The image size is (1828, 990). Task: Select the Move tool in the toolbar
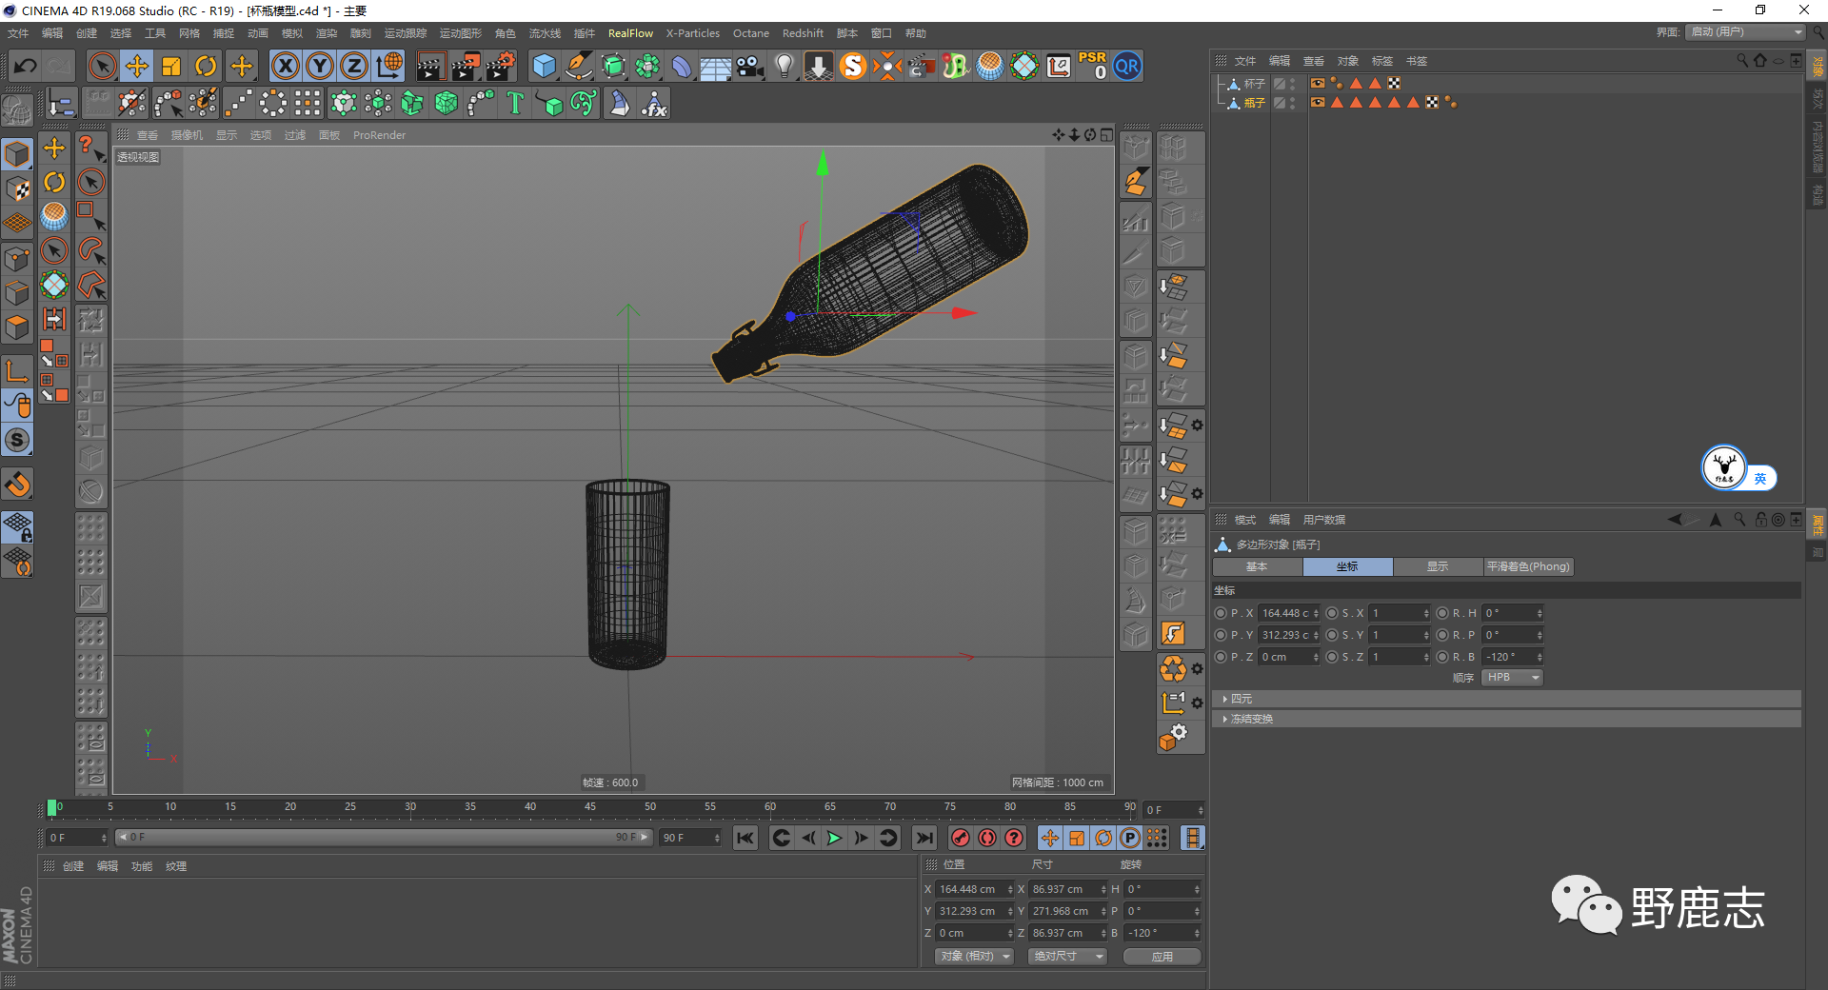click(x=136, y=66)
